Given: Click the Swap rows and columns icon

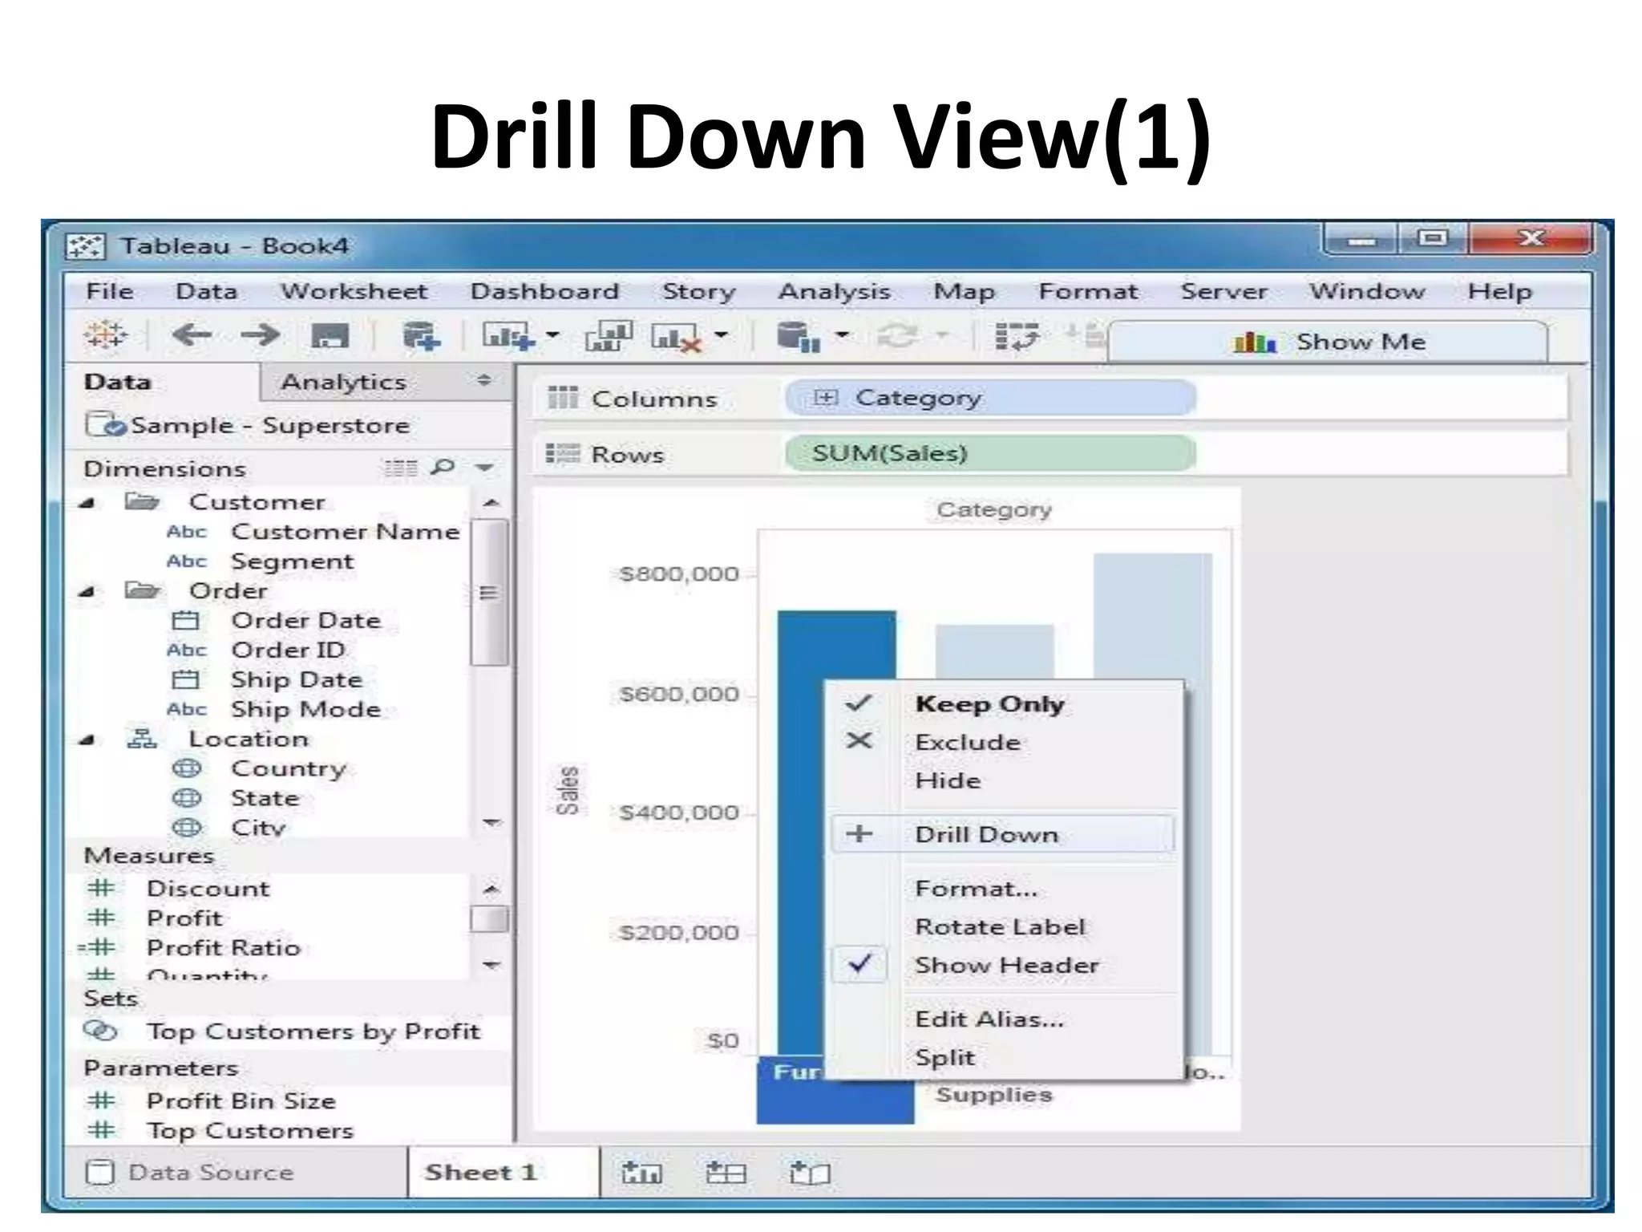Looking at the screenshot, I should [1016, 336].
